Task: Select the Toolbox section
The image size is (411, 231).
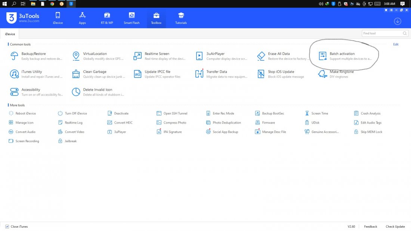Action: (x=156, y=18)
